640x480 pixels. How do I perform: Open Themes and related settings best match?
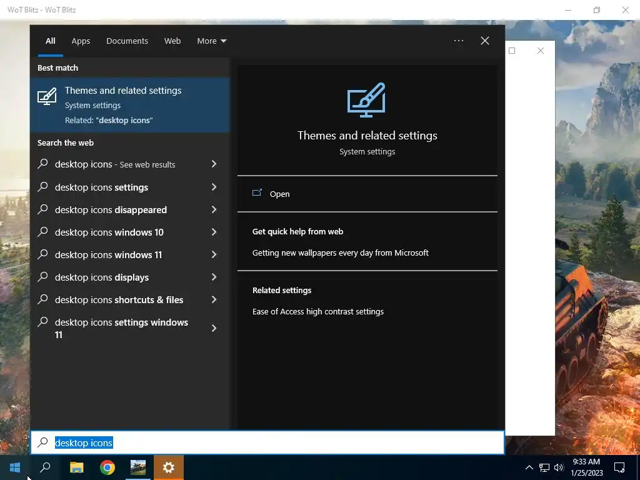click(x=130, y=105)
